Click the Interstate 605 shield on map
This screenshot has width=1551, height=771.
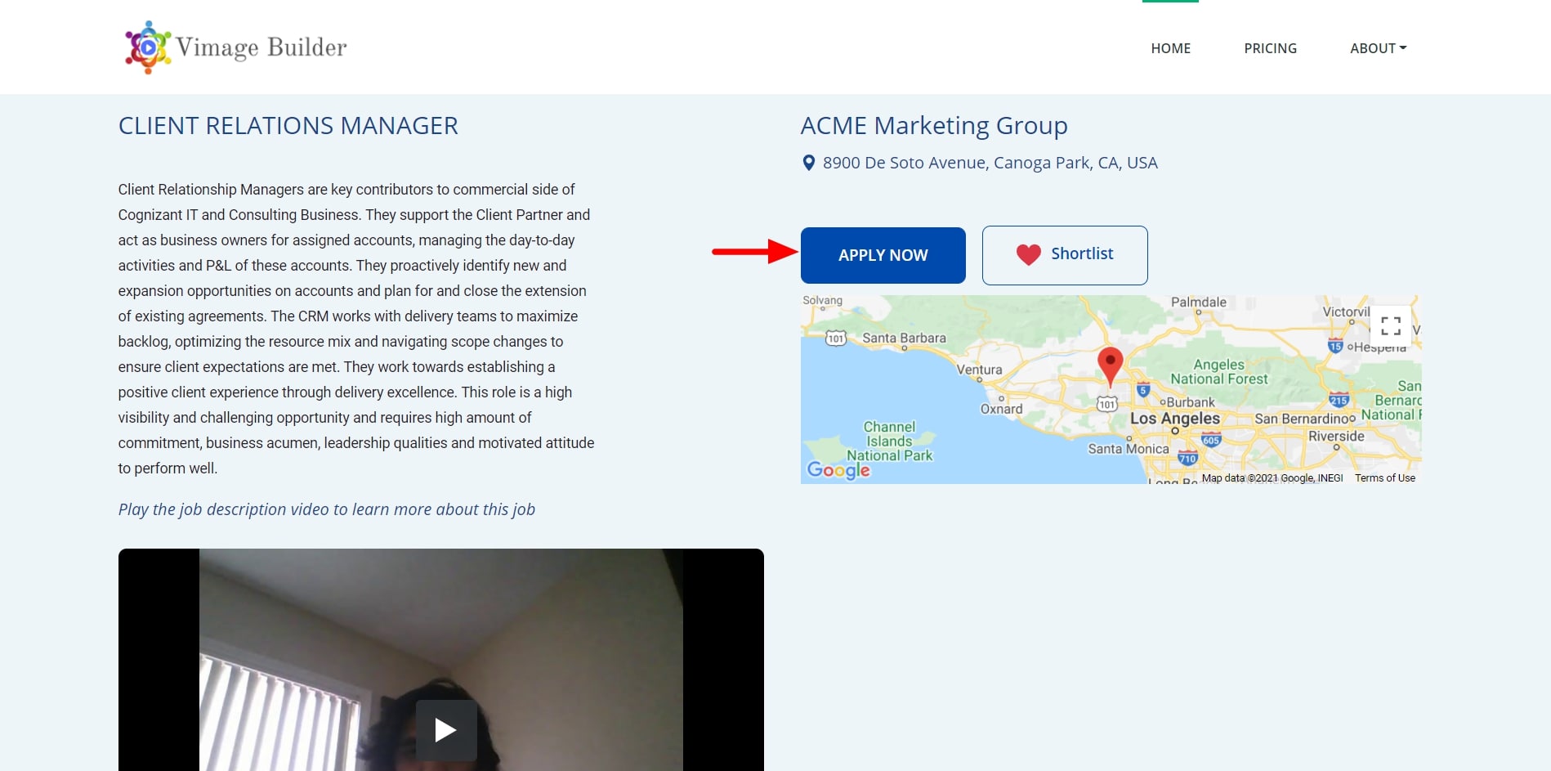[x=1211, y=440]
